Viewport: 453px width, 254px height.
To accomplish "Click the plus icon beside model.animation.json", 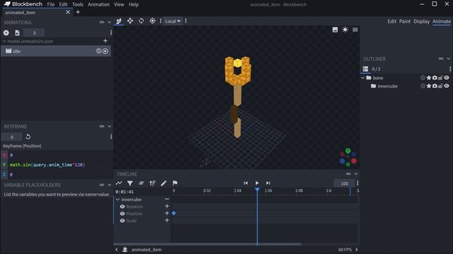I will tap(105, 41).
